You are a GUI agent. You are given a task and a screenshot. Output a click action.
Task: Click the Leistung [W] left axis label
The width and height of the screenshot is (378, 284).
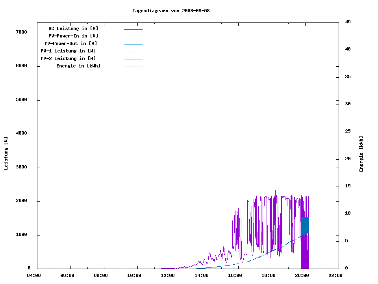coord(6,153)
